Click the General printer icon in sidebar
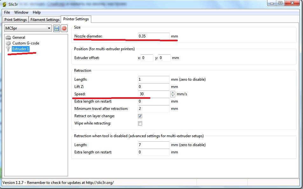The width and height of the screenshot is (303, 189). click(x=8, y=37)
